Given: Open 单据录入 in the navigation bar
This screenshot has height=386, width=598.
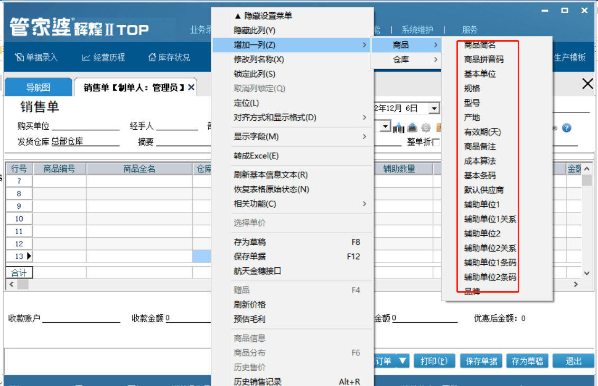Looking at the screenshot, I should click(36, 57).
